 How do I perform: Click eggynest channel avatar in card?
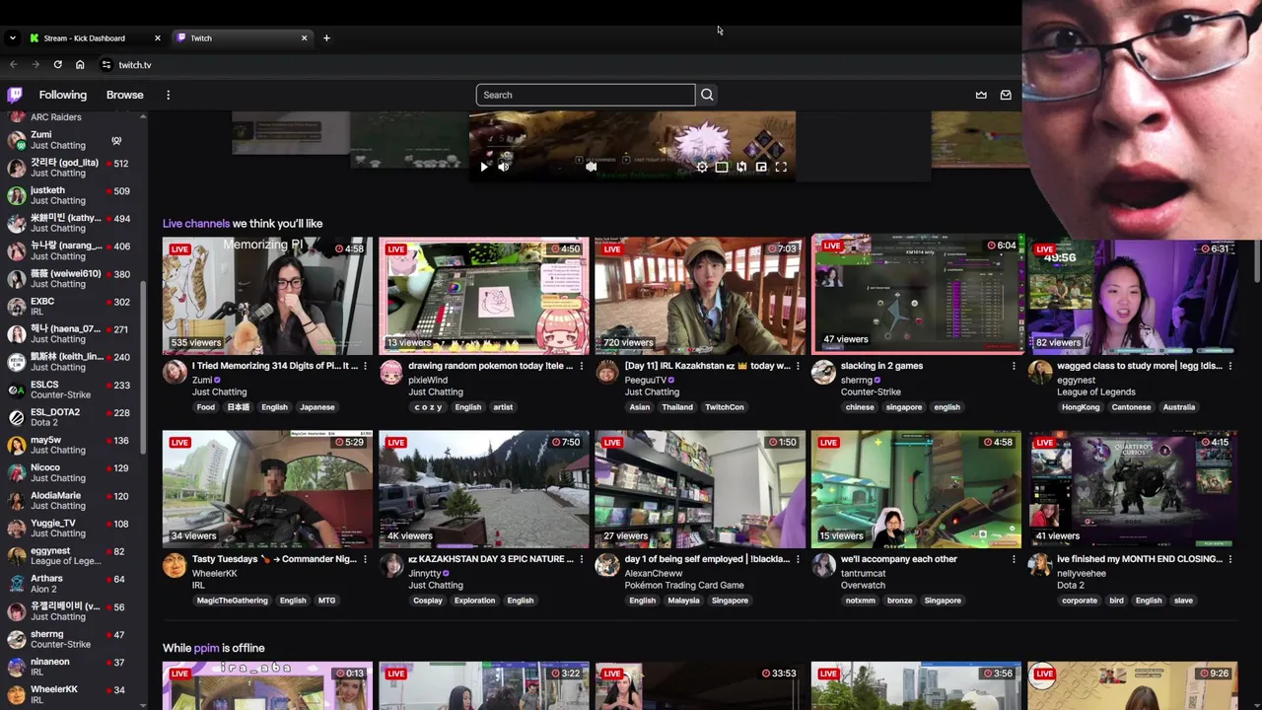[x=1040, y=372]
